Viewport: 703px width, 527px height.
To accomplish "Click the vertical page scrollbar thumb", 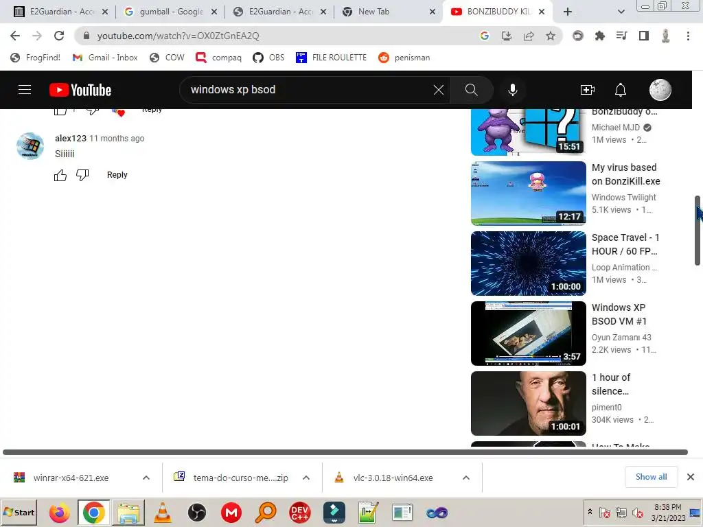I will [698, 231].
